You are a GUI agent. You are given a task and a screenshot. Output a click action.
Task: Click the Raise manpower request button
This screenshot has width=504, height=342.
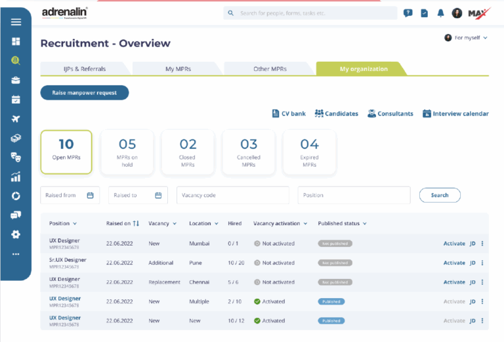[x=85, y=93]
